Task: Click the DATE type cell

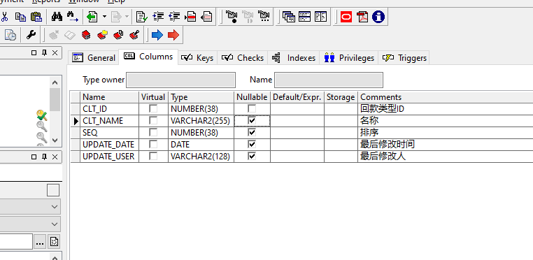Action: coord(201,145)
